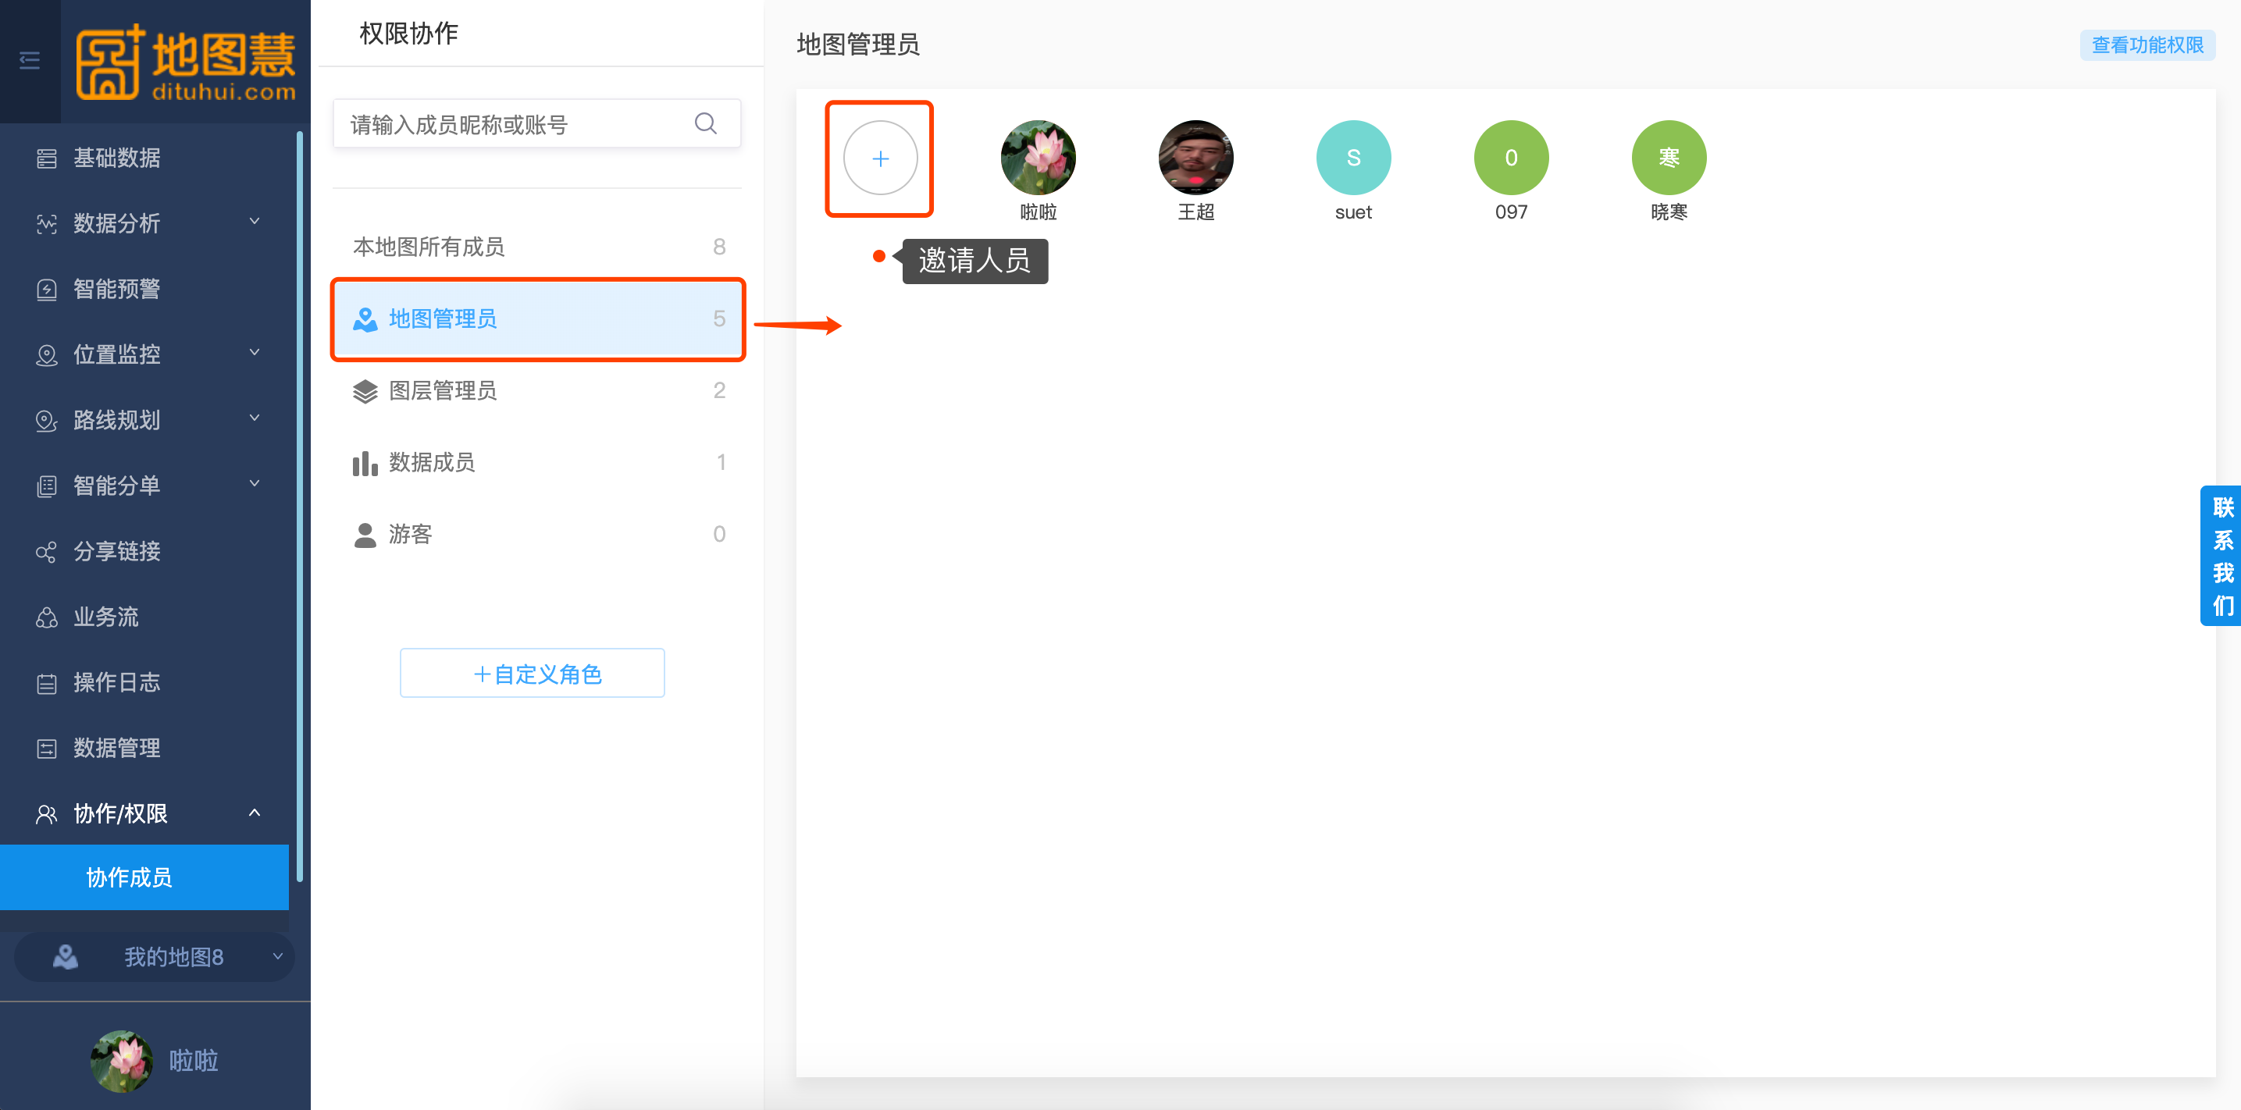Click the 地图管理员 page heading
Image resolution: width=2241 pixels, height=1110 pixels.
(858, 45)
